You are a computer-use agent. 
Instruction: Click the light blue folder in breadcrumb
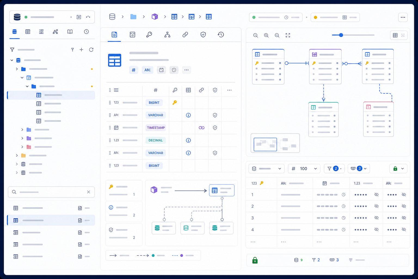pos(133,17)
